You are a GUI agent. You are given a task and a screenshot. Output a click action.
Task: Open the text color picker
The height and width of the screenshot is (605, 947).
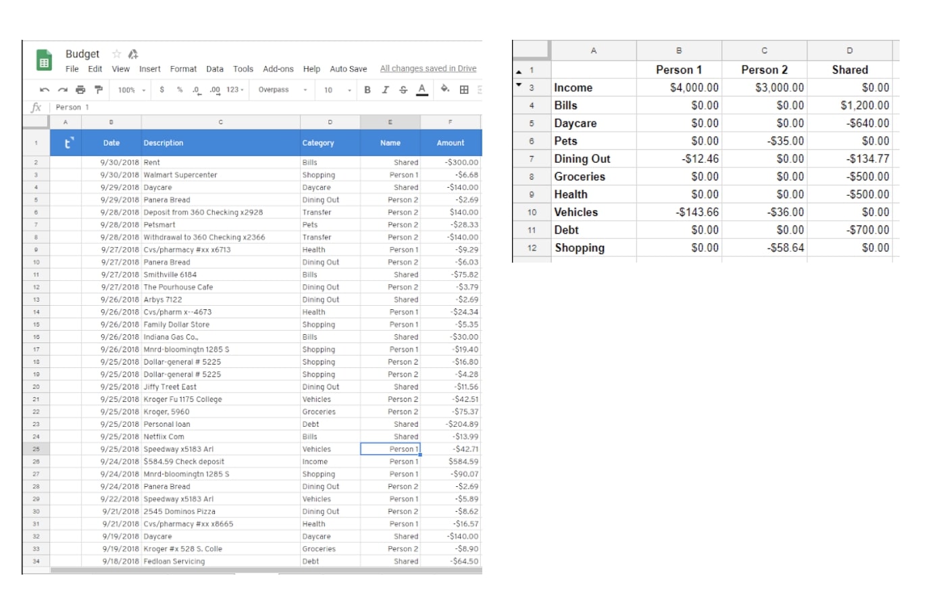[x=422, y=90]
